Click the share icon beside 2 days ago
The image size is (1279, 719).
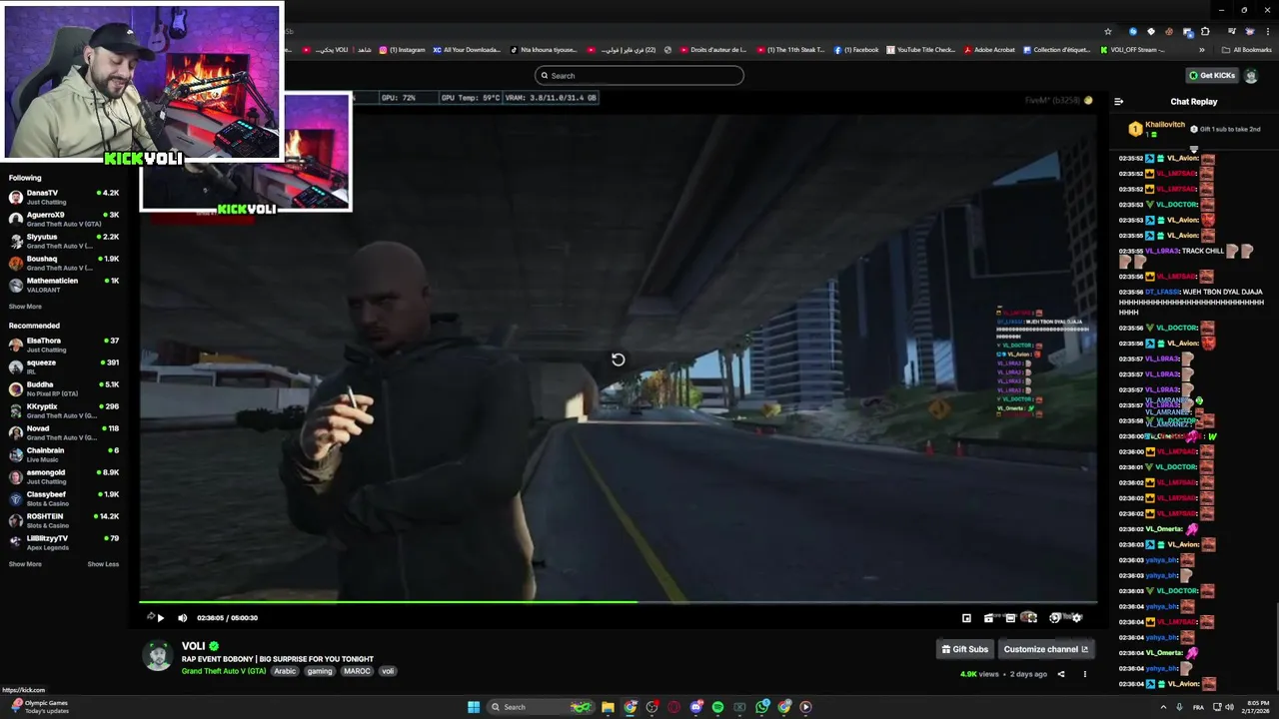pyautogui.click(x=1061, y=674)
